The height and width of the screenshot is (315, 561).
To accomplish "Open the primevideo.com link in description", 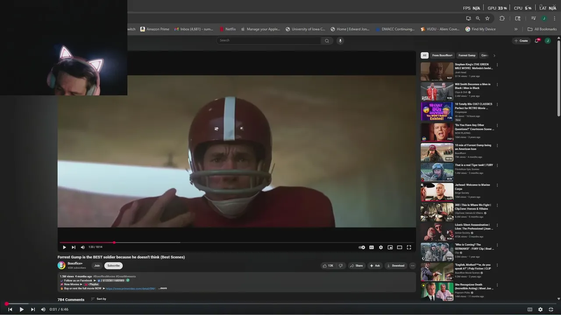I will pyautogui.click(x=131, y=288).
